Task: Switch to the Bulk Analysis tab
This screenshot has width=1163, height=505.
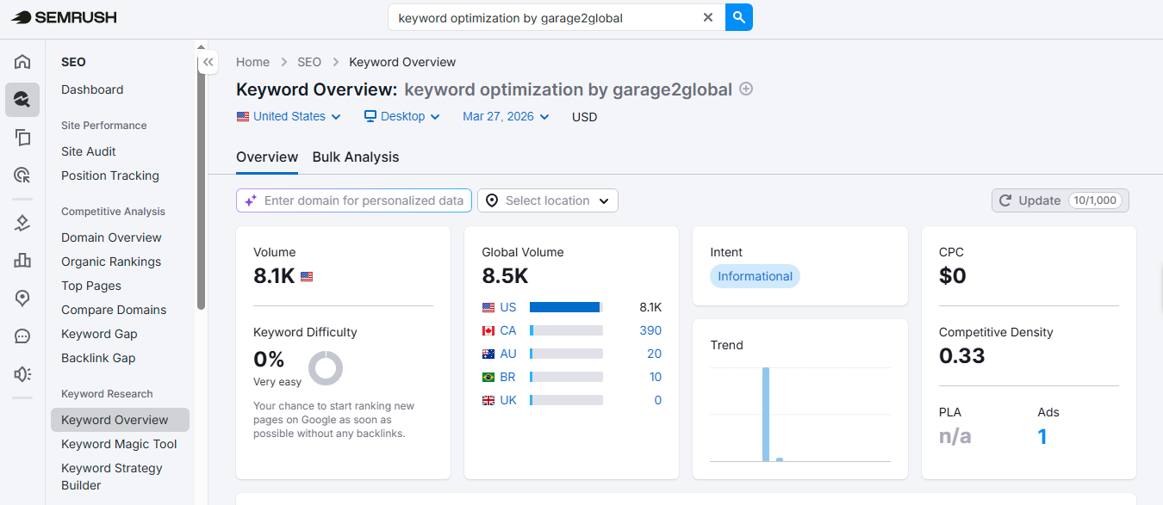Action: [356, 157]
